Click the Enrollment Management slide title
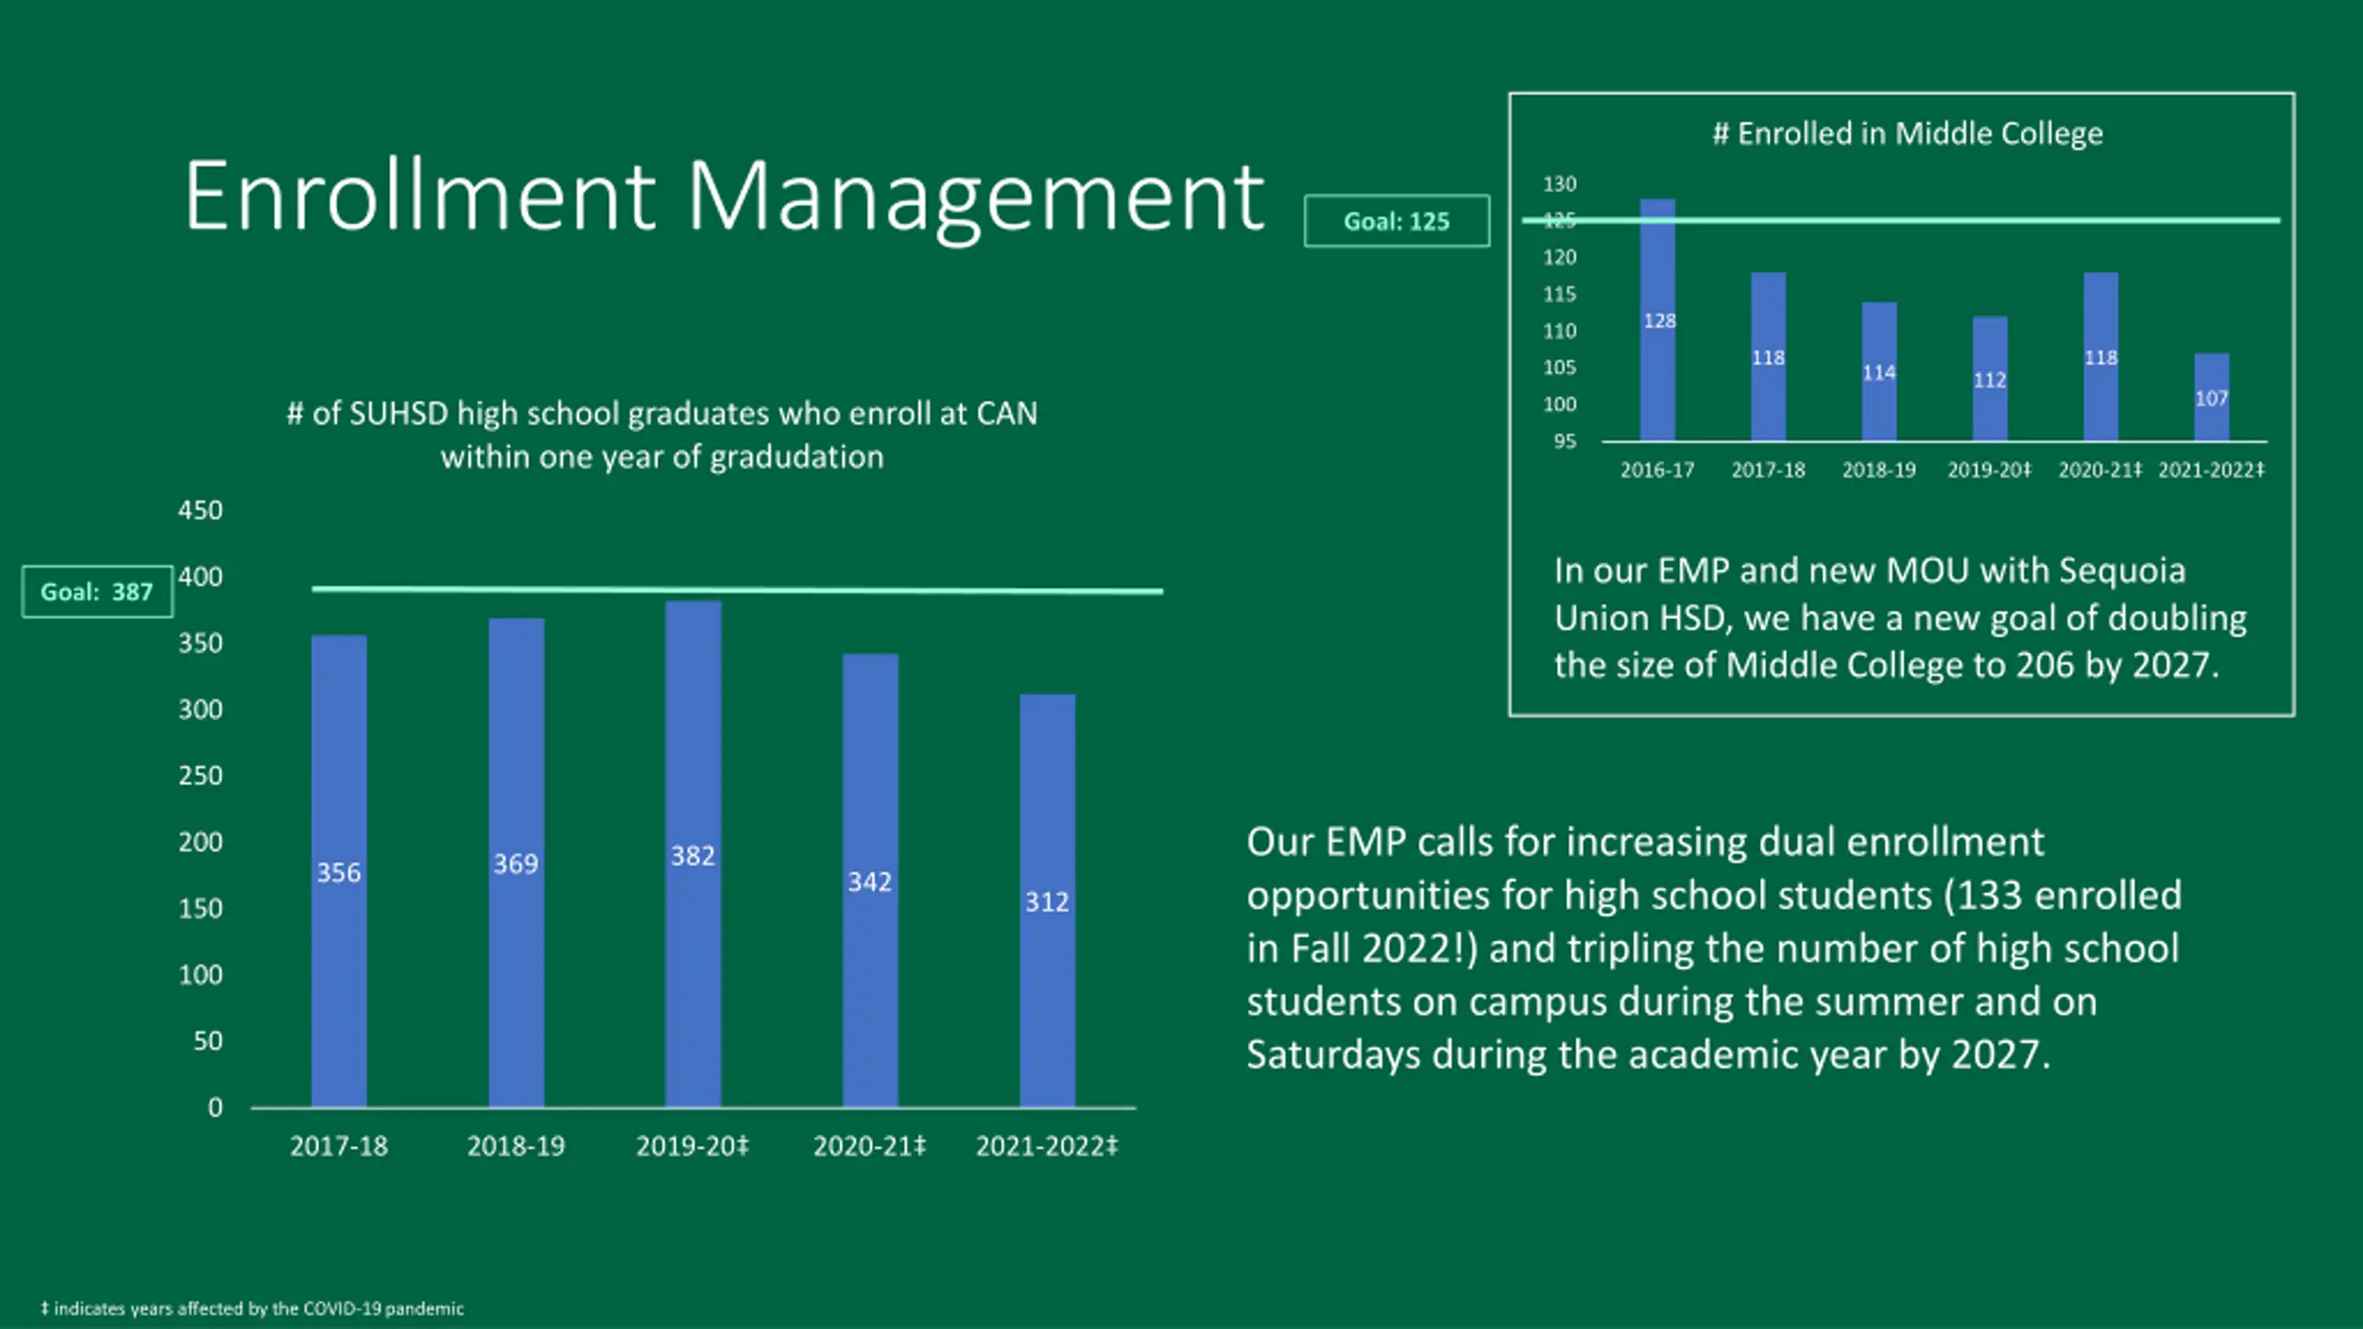 (x=724, y=197)
